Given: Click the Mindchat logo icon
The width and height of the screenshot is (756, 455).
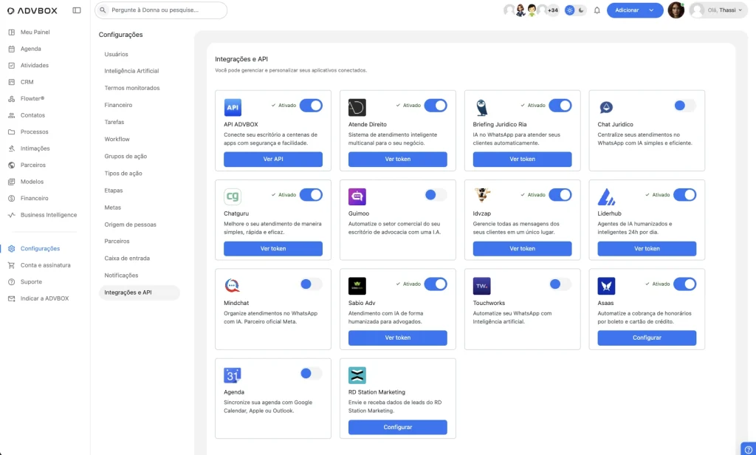Looking at the screenshot, I should point(233,286).
